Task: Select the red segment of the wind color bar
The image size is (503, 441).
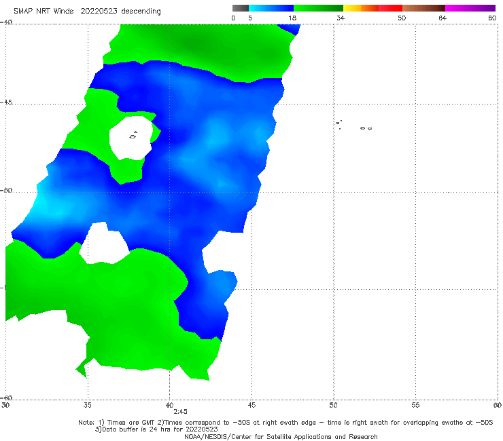Action: pyautogui.click(x=391, y=8)
